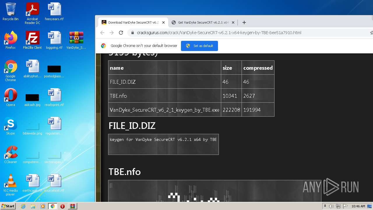This screenshot has height=210, width=373.
Task: Open feesyears.rtf document on desktop
Action: (54, 12)
